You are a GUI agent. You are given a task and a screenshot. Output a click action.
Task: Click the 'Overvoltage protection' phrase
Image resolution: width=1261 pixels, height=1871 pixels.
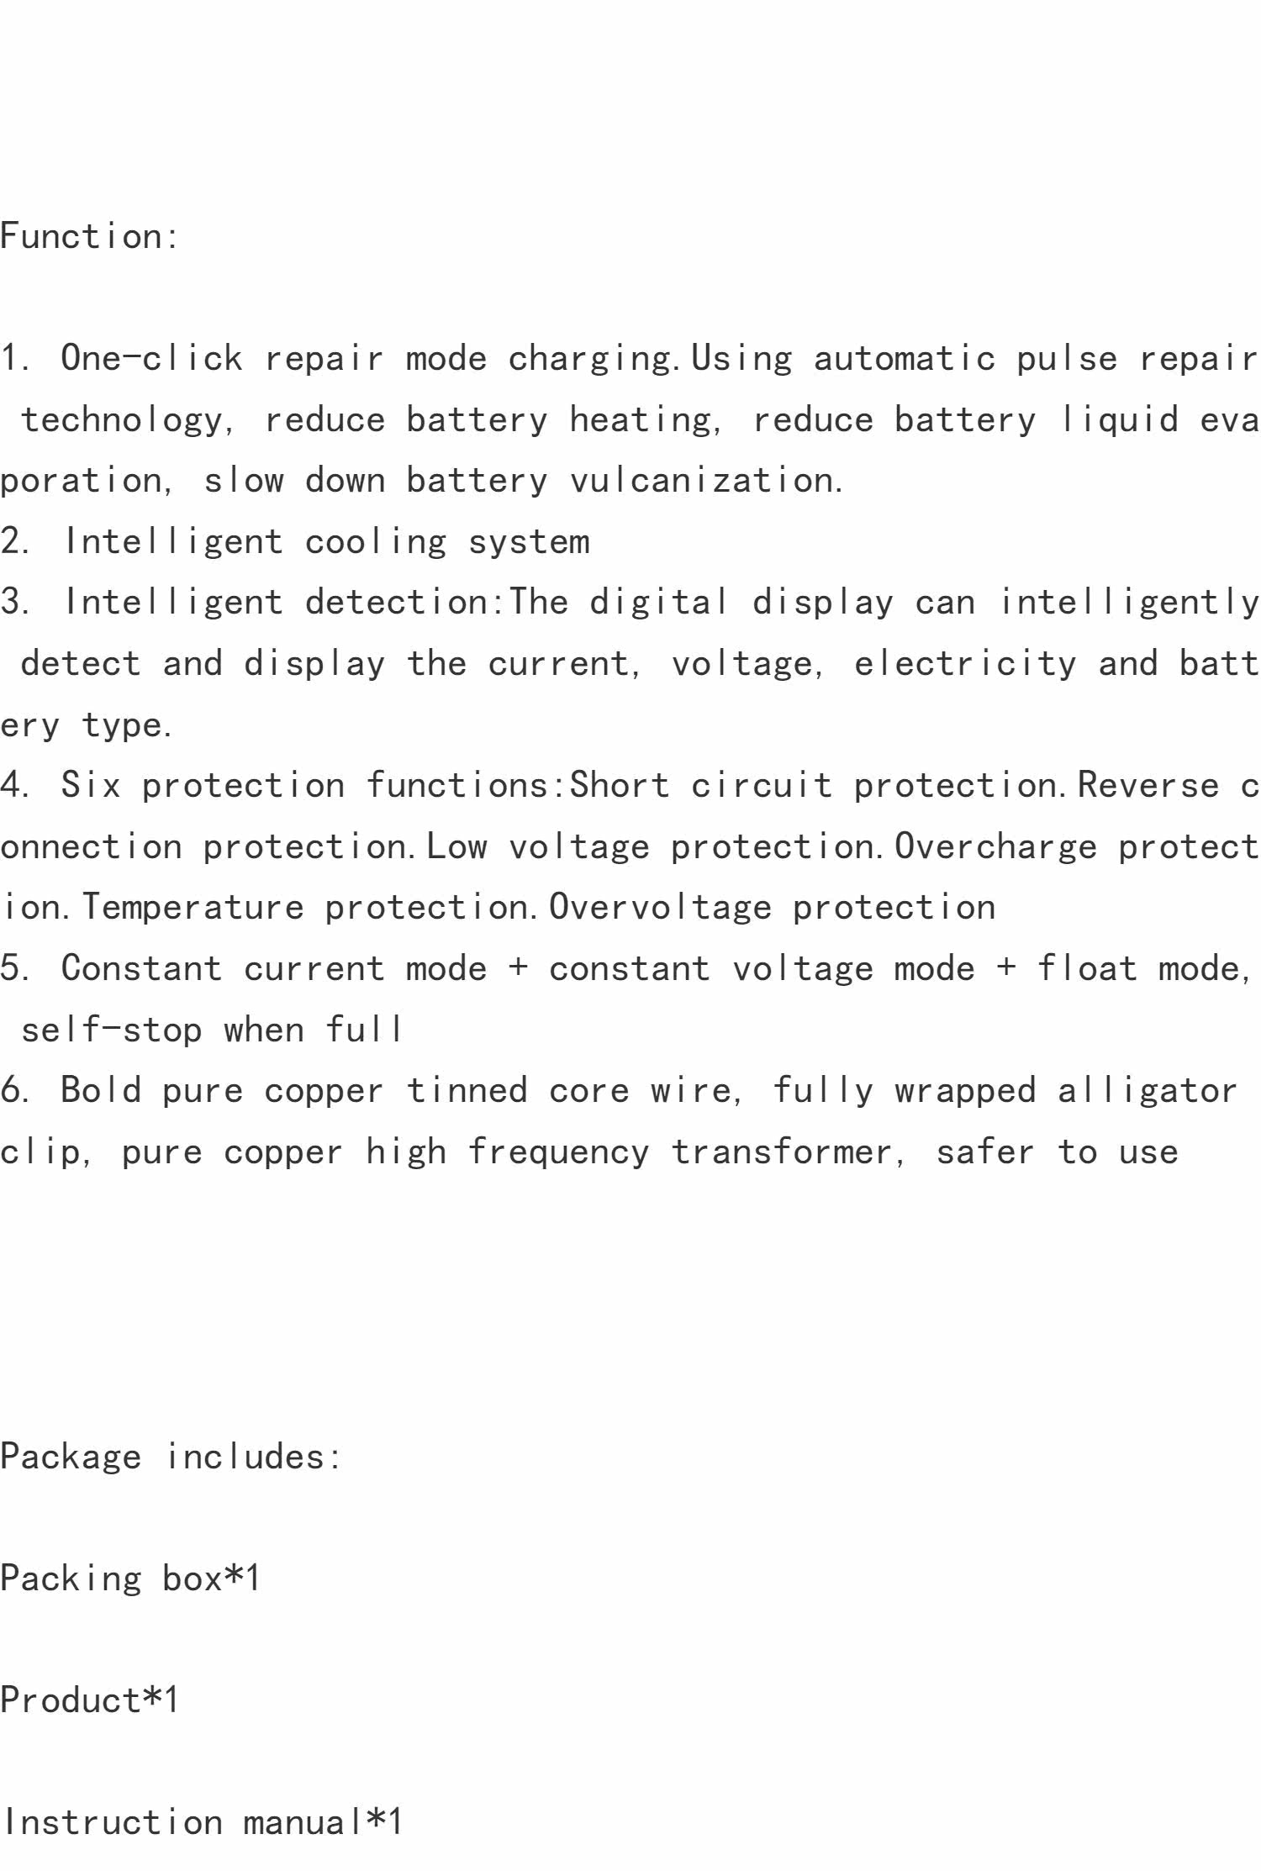773,908
